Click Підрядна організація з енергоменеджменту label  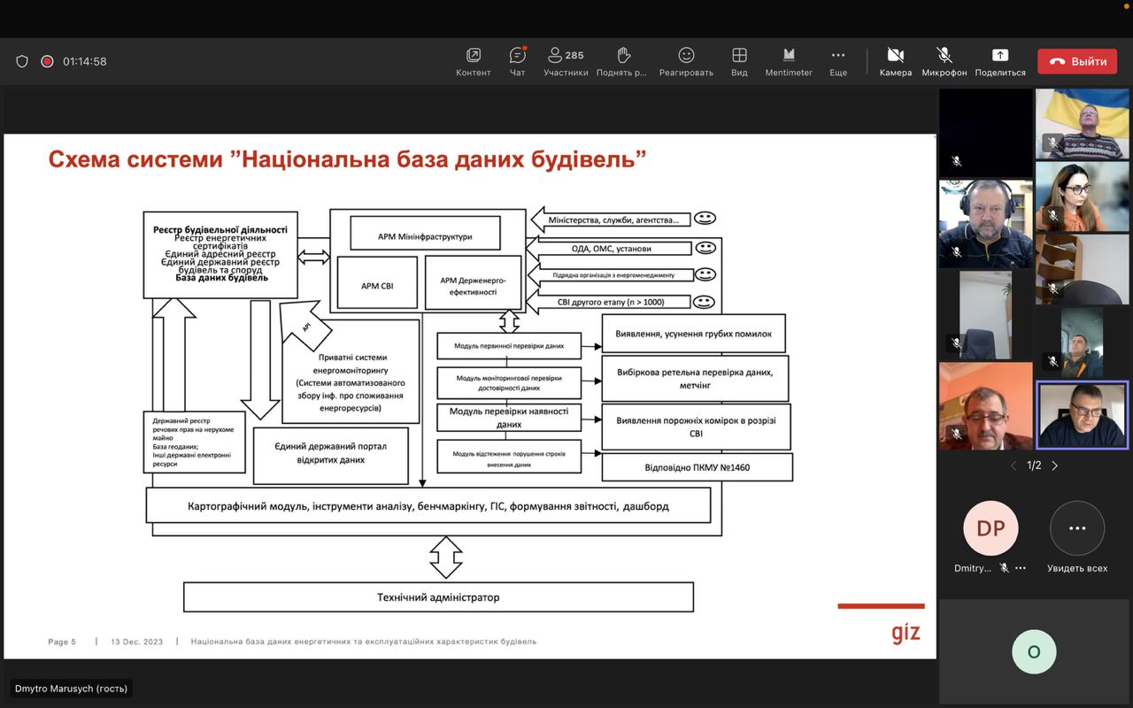pyautogui.click(x=613, y=275)
